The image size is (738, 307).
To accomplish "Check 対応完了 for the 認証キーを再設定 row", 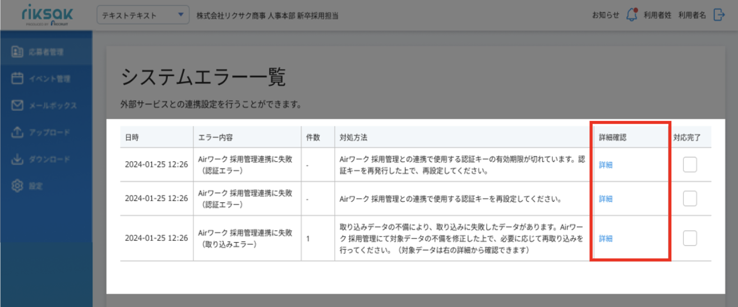I will click(690, 198).
